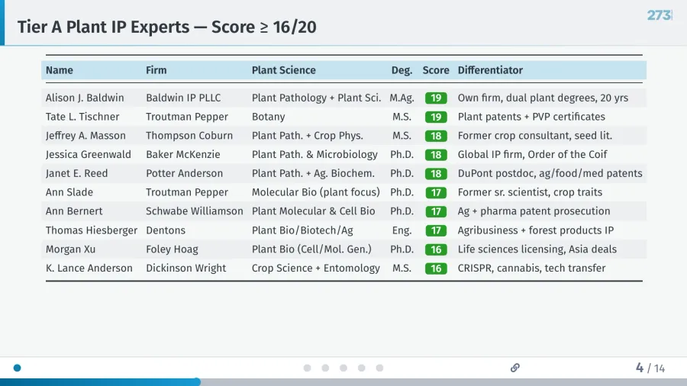This screenshot has width=687, height=386.
Task: Click DuPont postdoc, ag/food/med patents text
Action: (x=550, y=173)
